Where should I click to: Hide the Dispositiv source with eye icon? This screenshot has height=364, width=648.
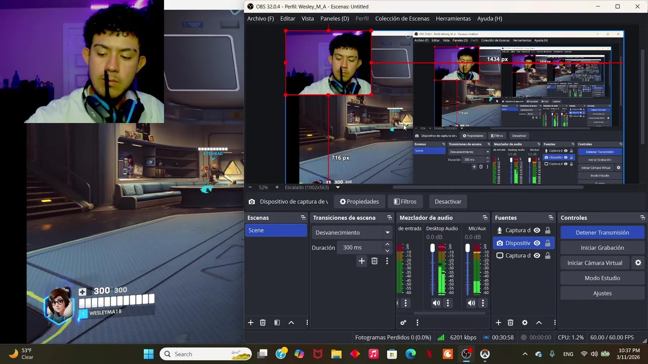537,243
